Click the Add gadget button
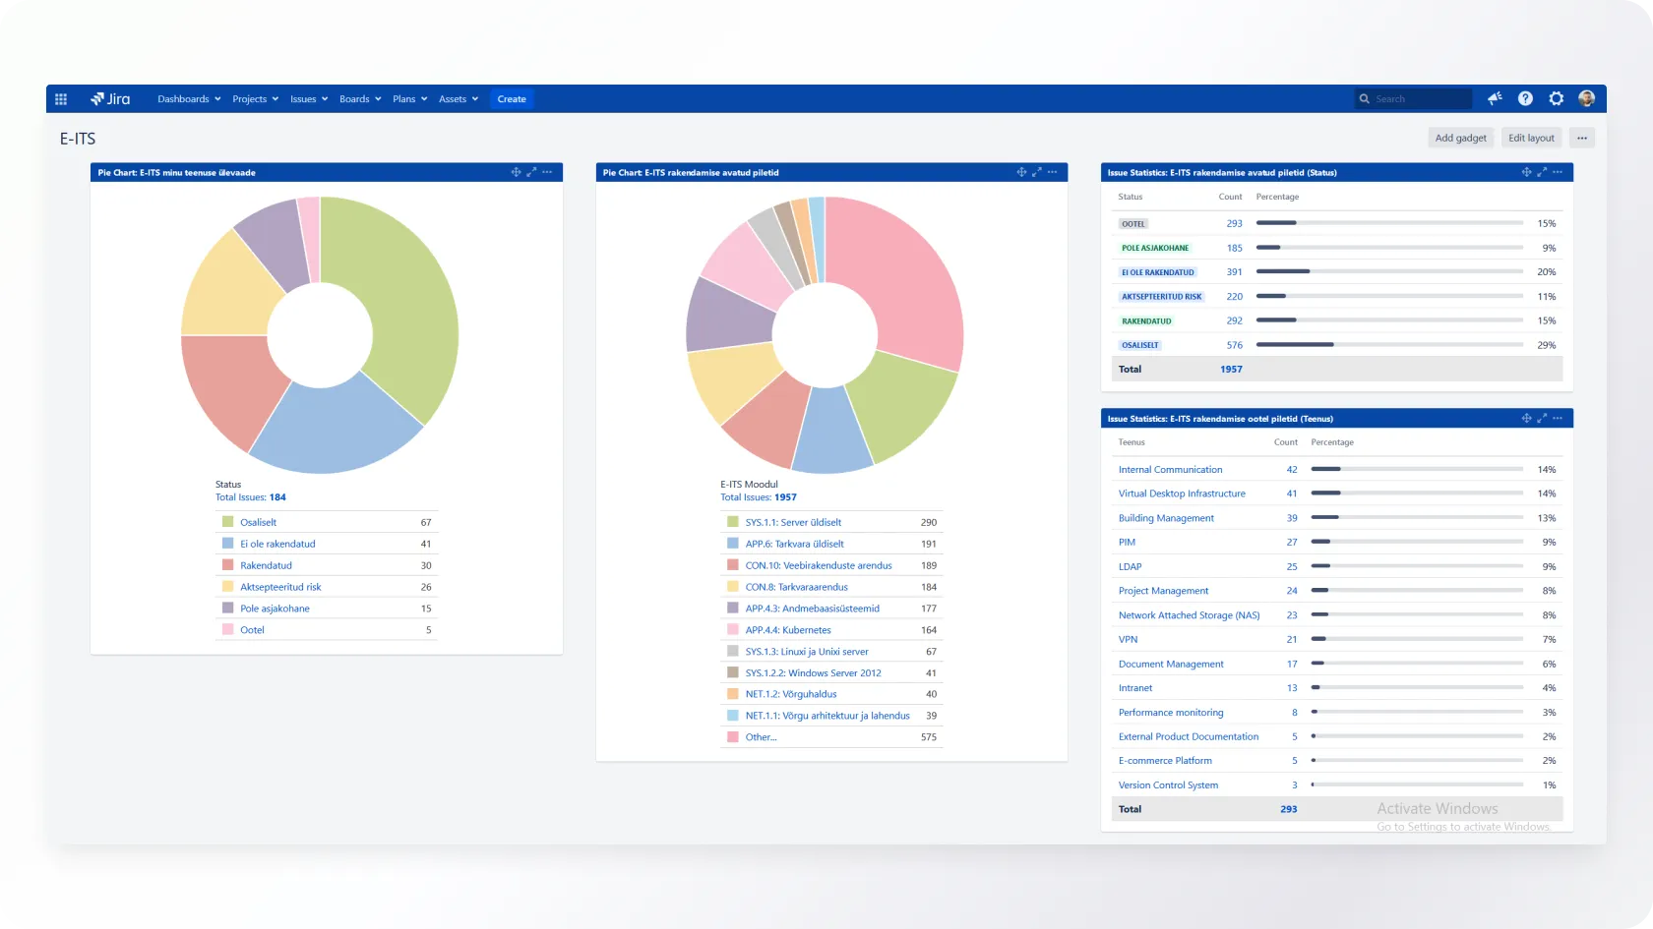Viewport: 1653px width, 929px height. 1460,139
